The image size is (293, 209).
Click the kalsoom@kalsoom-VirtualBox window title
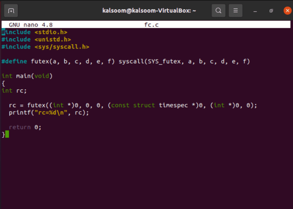149,11
